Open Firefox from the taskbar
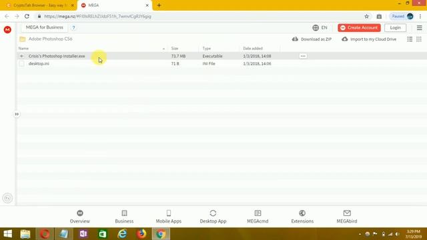 [141, 234]
